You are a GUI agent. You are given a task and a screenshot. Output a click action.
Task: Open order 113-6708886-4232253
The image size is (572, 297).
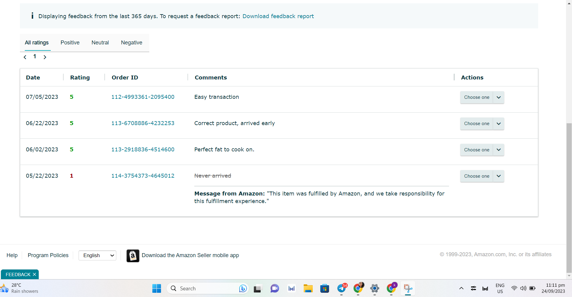[x=143, y=123]
